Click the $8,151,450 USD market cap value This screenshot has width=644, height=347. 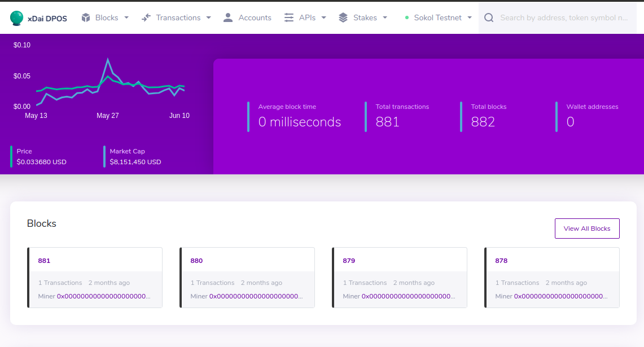[135, 162]
